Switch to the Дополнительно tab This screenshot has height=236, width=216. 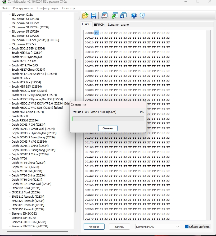[118, 25]
